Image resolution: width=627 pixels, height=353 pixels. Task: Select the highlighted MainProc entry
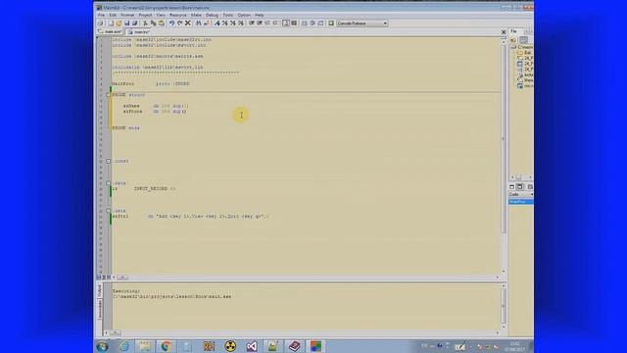pyautogui.click(x=520, y=202)
